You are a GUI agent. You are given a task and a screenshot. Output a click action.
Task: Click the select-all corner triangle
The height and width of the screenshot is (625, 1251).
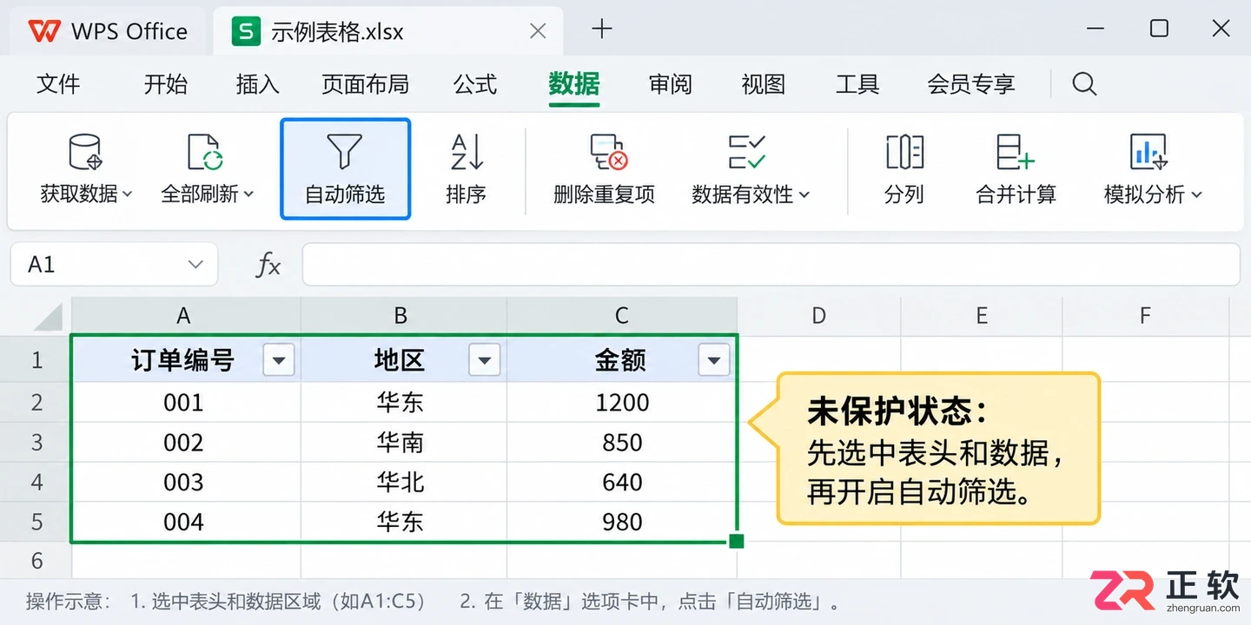[x=48, y=317]
